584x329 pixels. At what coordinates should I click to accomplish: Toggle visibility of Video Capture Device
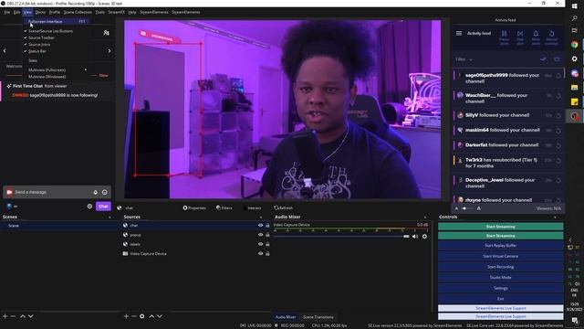tap(260, 254)
